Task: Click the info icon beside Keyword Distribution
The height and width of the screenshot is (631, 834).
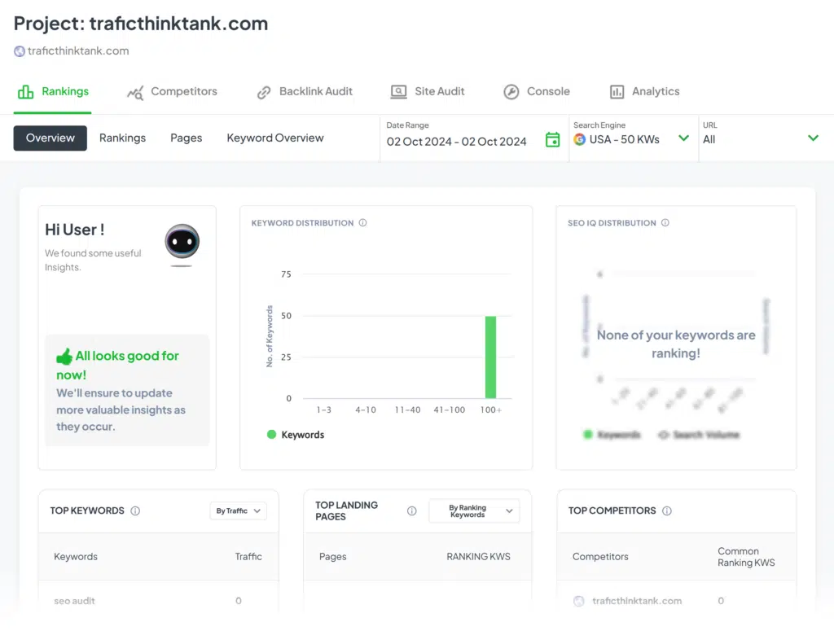Action: (x=362, y=223)
